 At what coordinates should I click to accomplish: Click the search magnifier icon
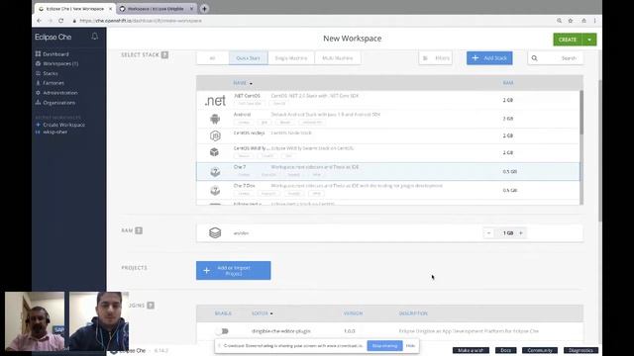[535, 58]
